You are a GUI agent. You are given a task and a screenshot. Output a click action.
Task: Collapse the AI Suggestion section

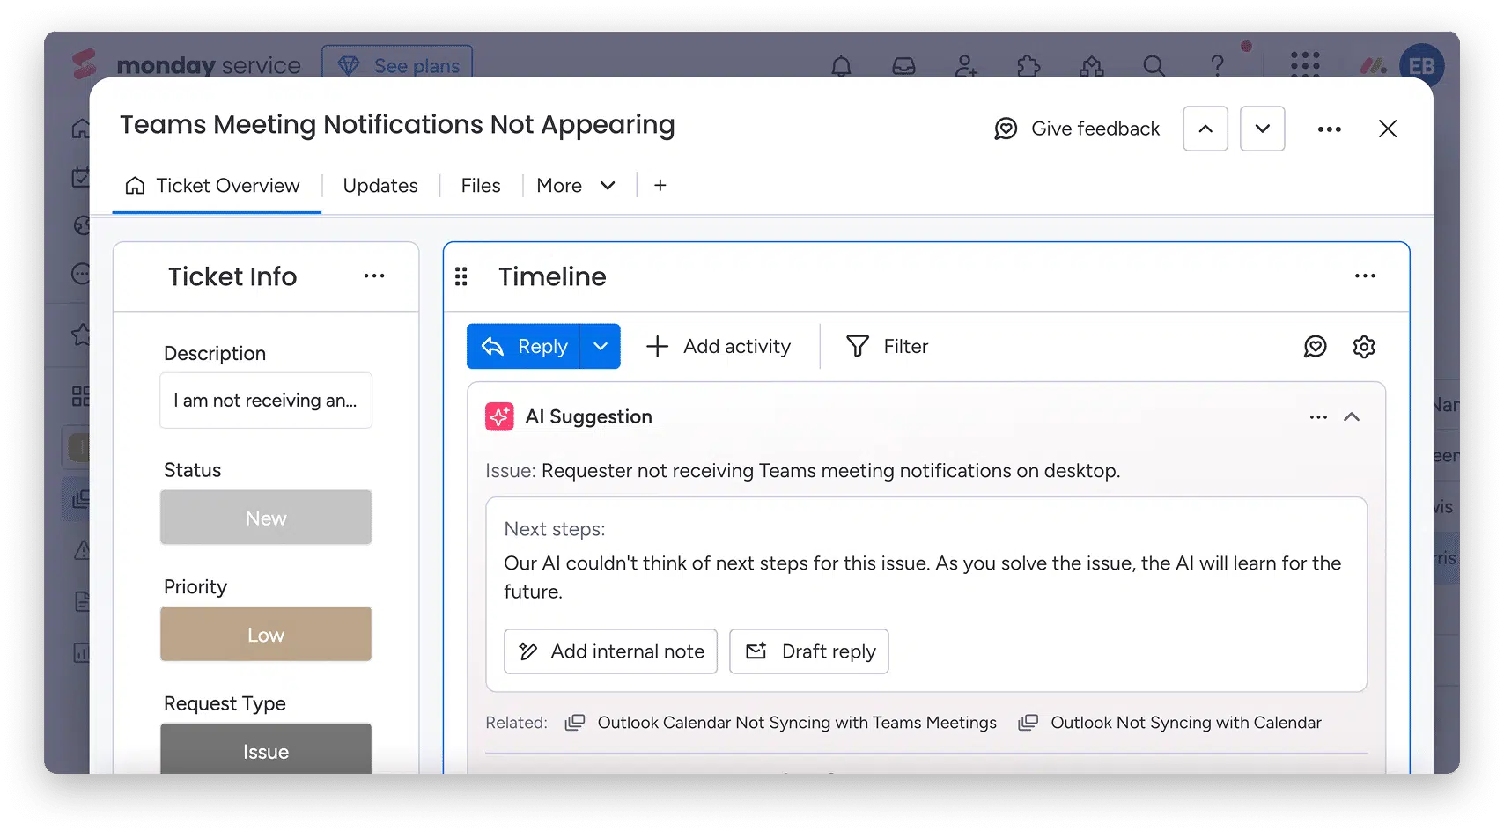[x=1352, y=417]
